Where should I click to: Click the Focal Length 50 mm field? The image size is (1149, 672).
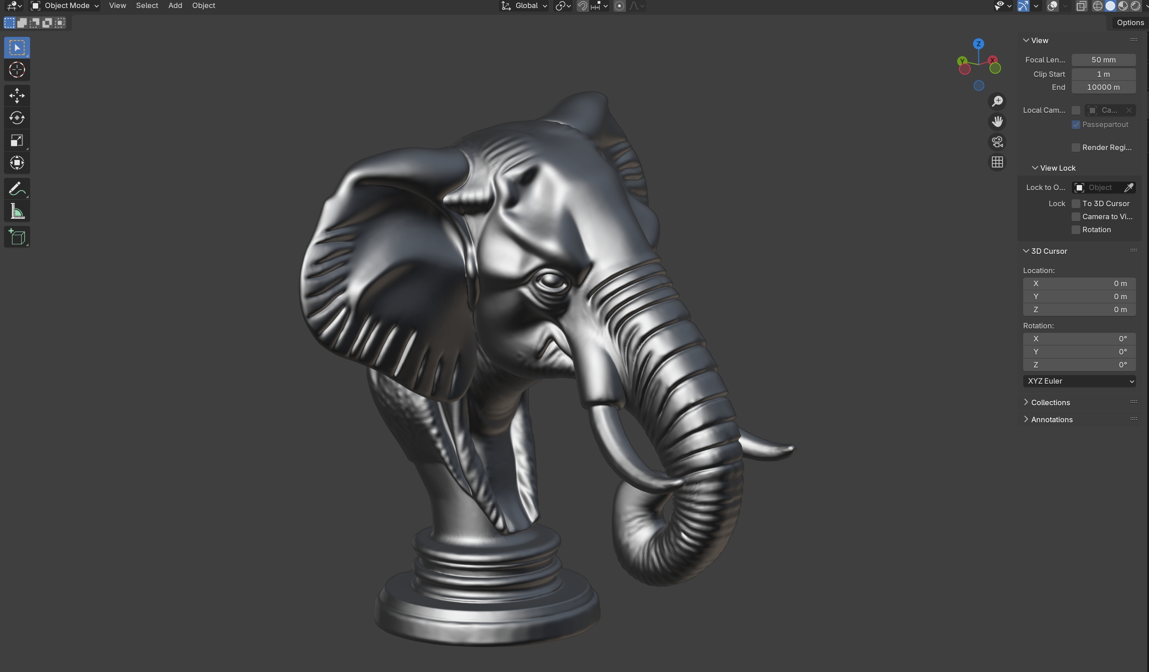1103,60
